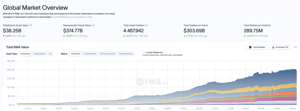Screen dimensions: 300x111
Task: Click the 9/1/26 x-axis date label
Action: pos(293,108)
